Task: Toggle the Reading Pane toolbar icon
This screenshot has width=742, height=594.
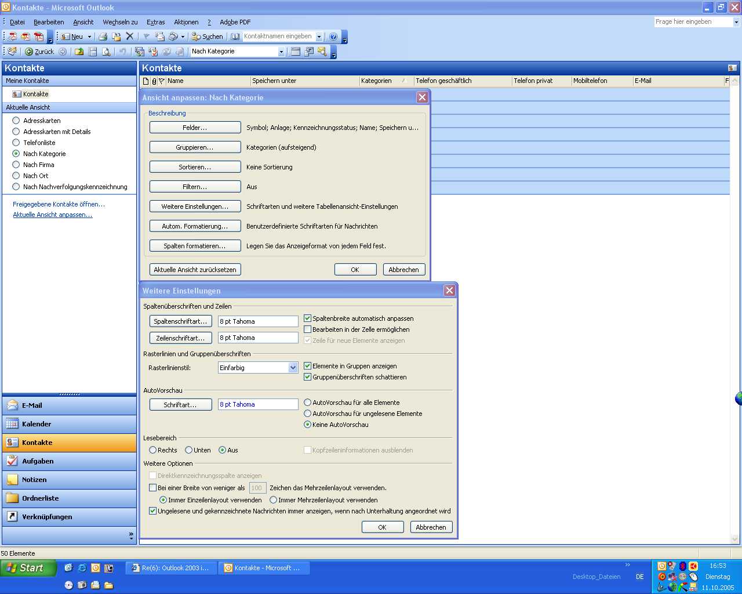Action: tap(93, 52)
